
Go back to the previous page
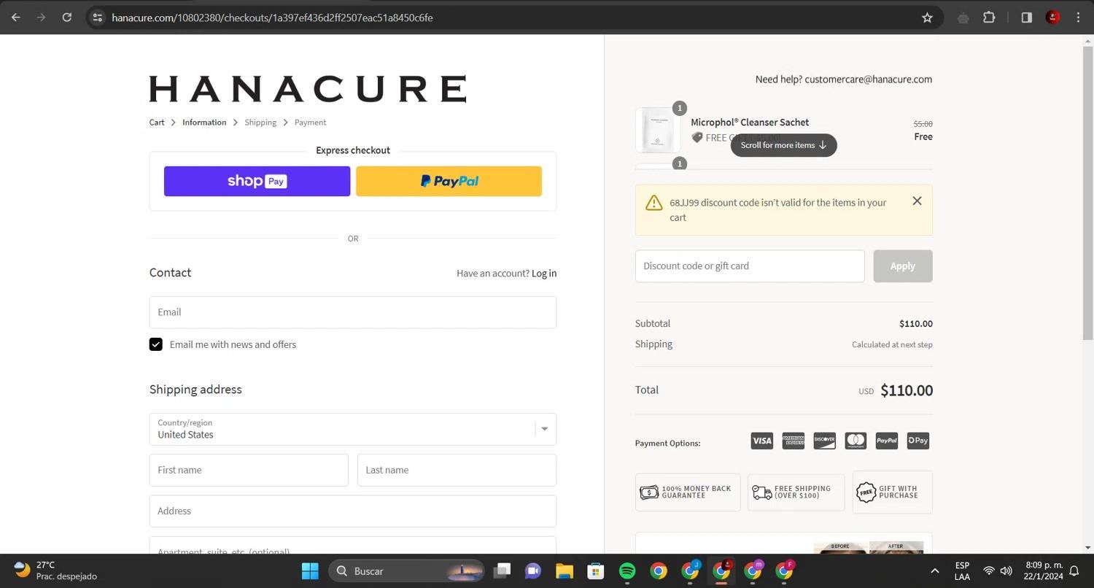pos(16,18)
